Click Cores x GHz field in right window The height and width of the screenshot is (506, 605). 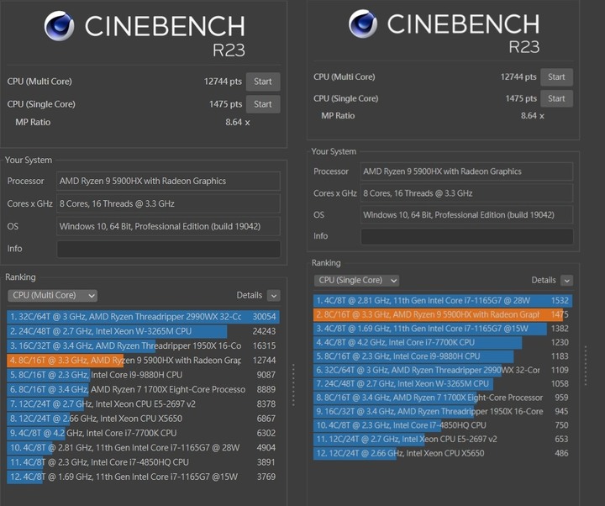tap(467, 193)
